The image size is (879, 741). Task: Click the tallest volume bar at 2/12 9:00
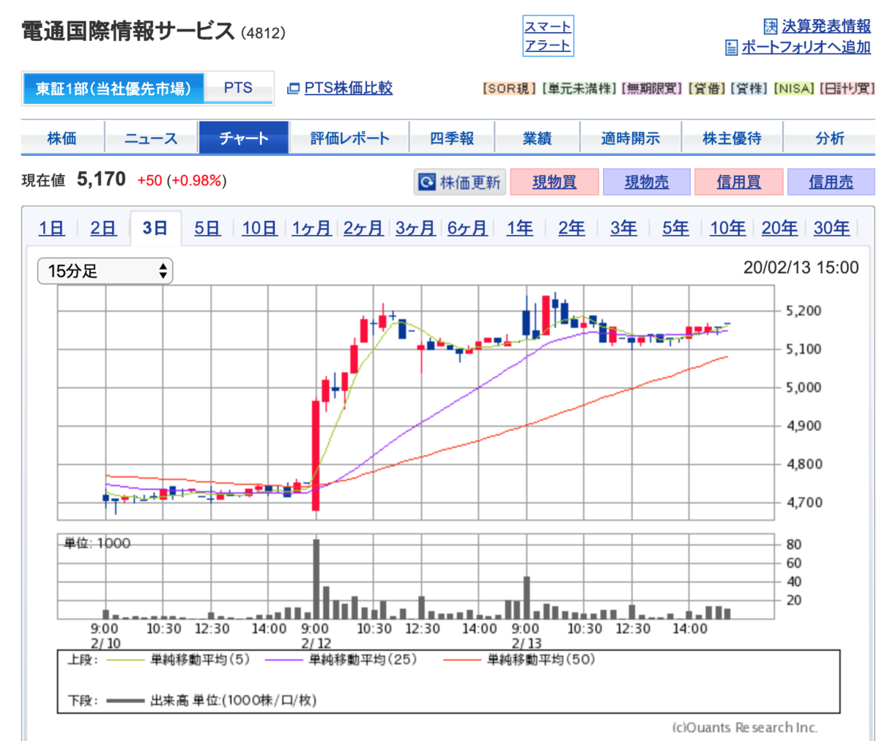(x=316, y=578)
